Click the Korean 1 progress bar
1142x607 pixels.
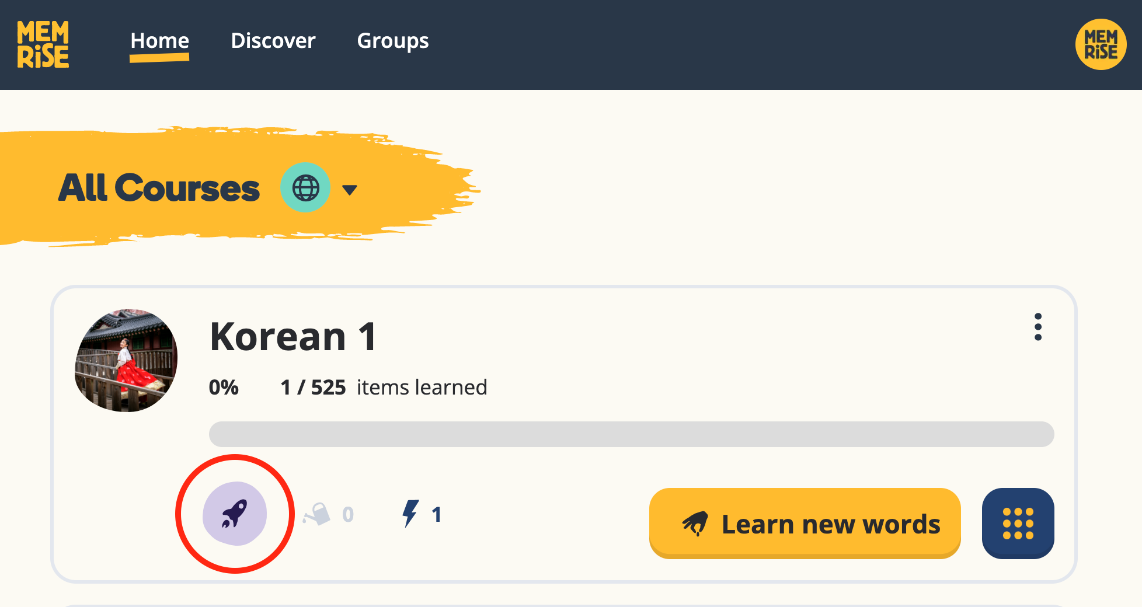(631, 434)
